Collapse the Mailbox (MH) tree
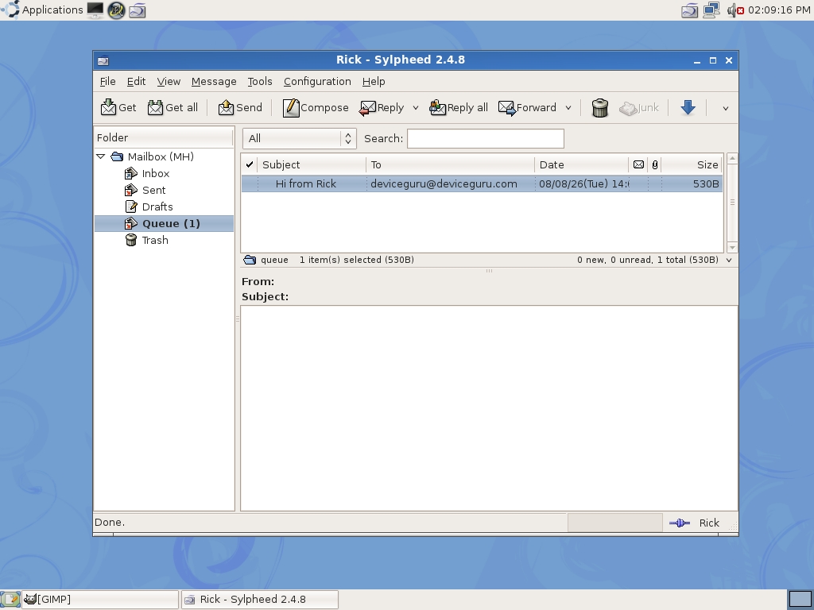814x610 pixels. pos(101,156)
